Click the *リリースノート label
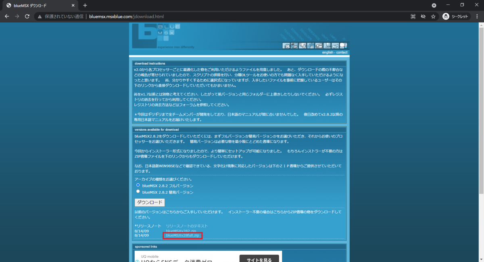This screenshot has width=484, height=262. (x=148, y=226)
